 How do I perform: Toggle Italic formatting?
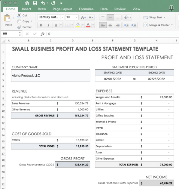tap(48, 25)
